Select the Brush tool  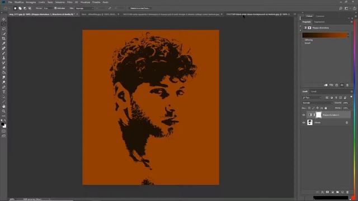(x=4, y=53)
